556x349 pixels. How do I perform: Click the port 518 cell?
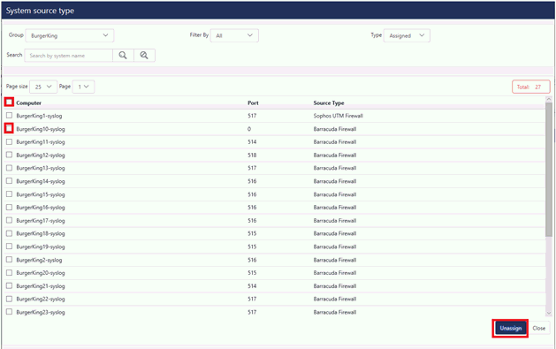(252, 156)
